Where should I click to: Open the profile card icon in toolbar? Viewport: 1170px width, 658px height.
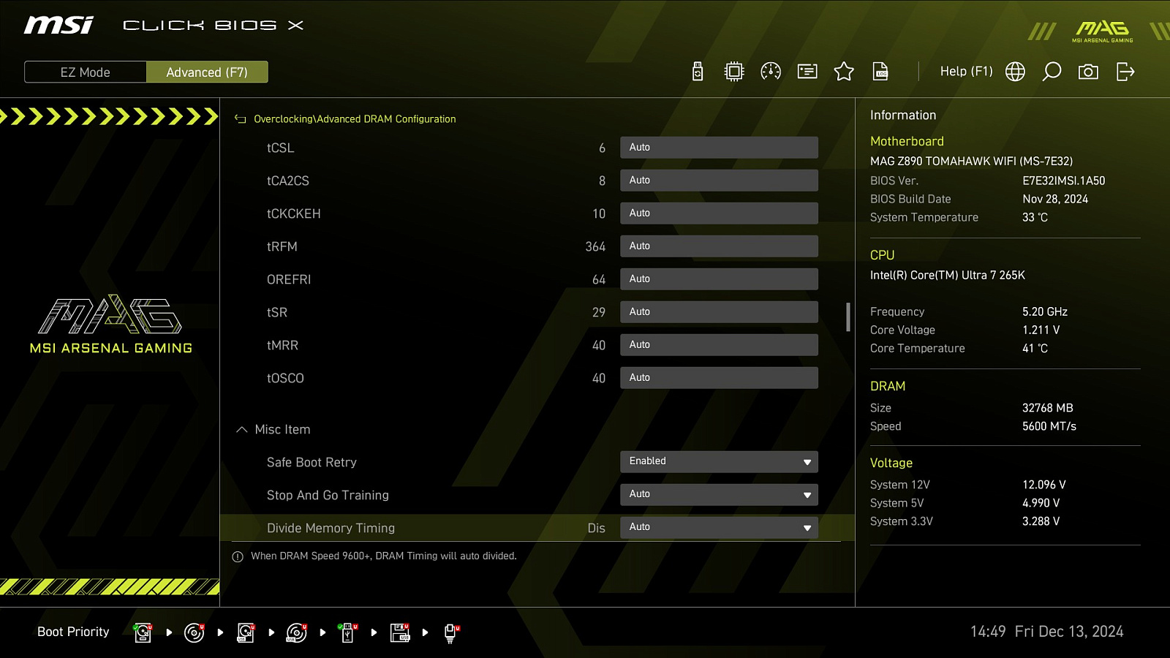(807, 72)
